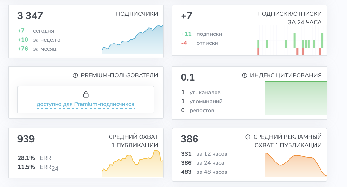Click the ПОДПИСЧИКИ card title
This screenshot has height=187, width=347.
pos(137,14)
